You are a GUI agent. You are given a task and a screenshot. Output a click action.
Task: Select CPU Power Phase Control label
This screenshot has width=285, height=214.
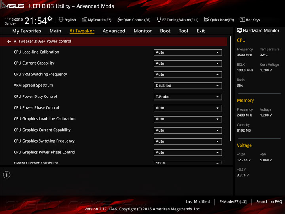[36, 107]
